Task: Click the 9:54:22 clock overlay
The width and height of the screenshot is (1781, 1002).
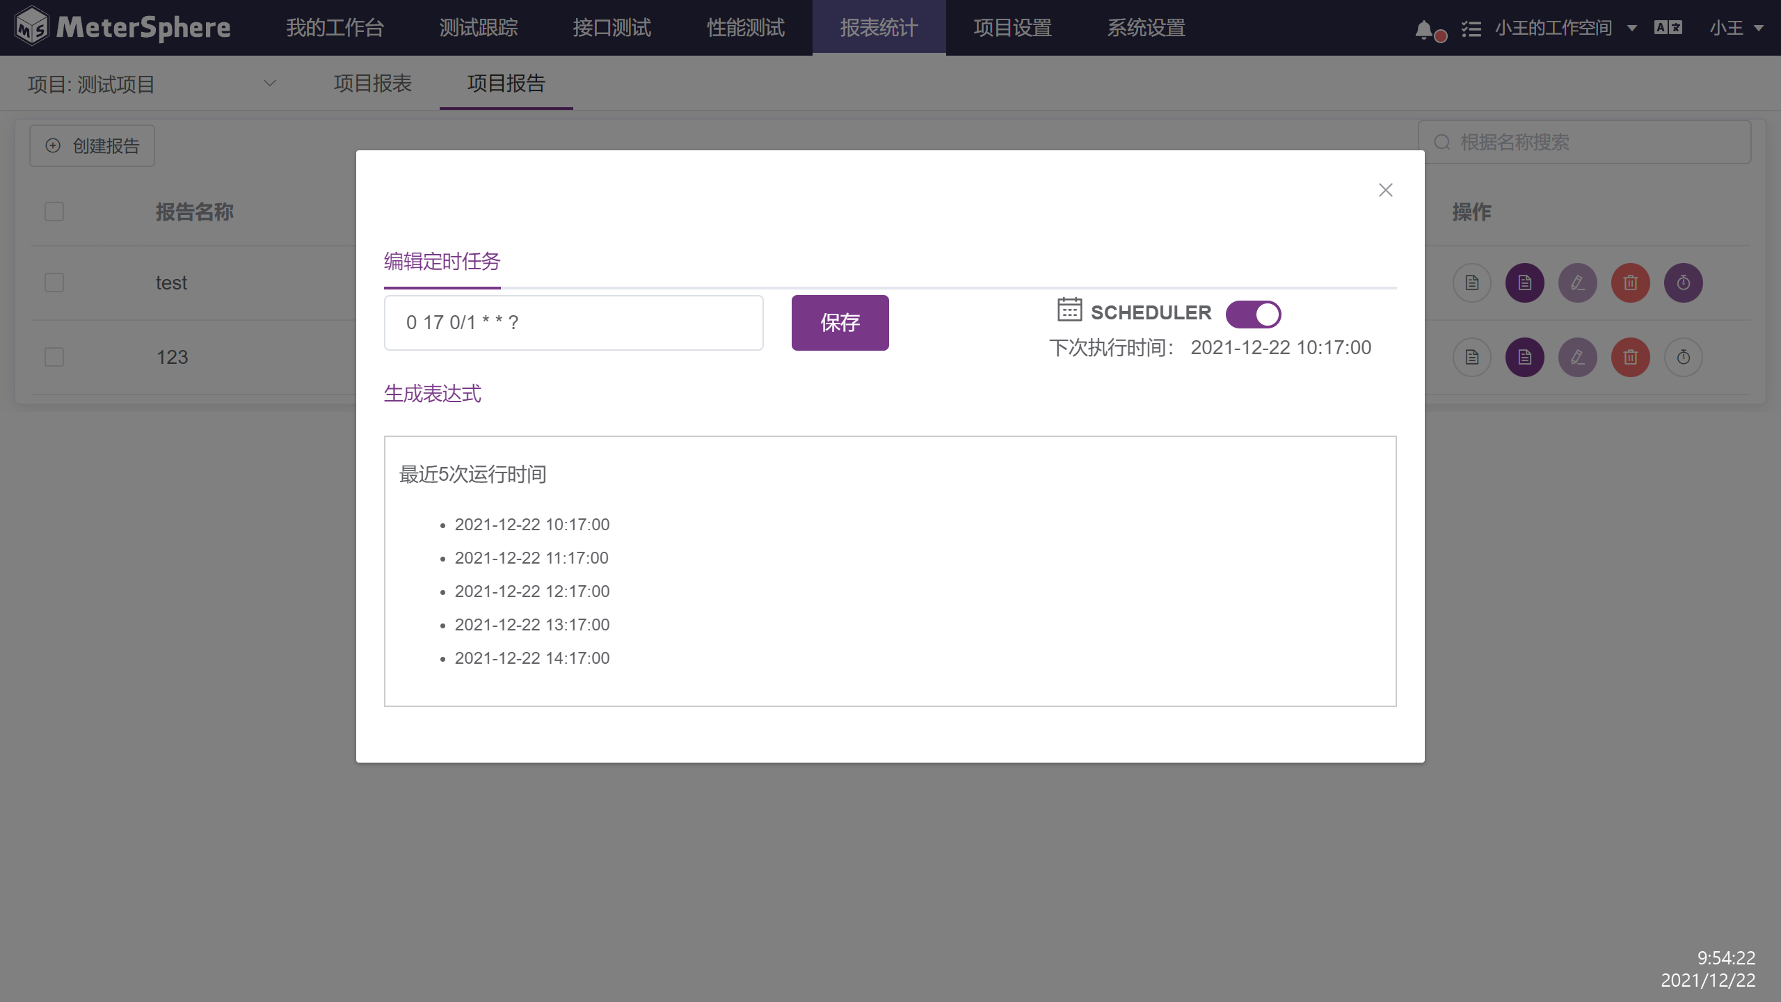Action: (1726, 958)
